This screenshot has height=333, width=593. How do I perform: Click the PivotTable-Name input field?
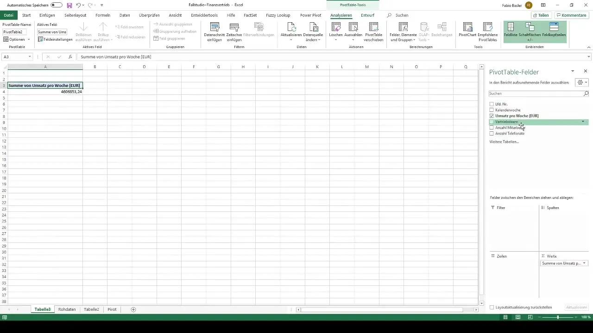click(x=14, y=32)
